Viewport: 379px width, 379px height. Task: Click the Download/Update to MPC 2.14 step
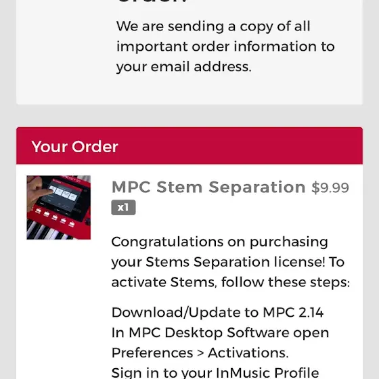217,312
